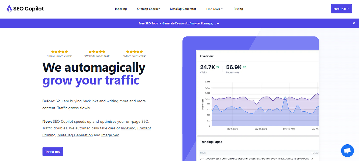This screenshot has height=161, width=359.
Task: Open the MetaTag Generator page
Action: tap(183, 9)
